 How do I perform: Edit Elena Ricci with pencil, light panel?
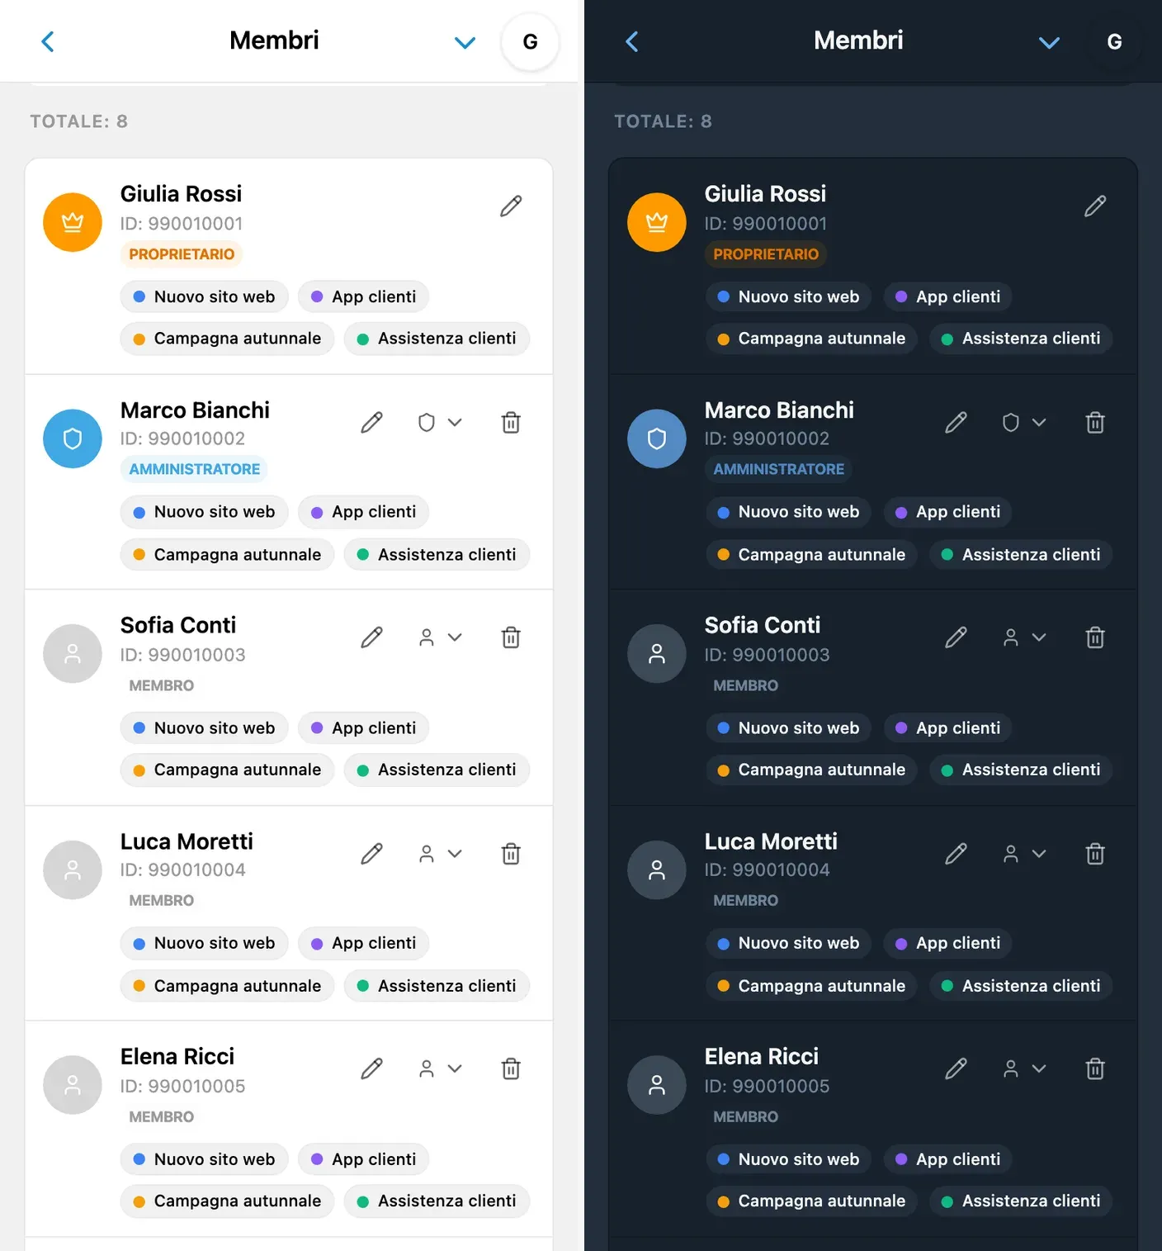(x=371, y=1069)
